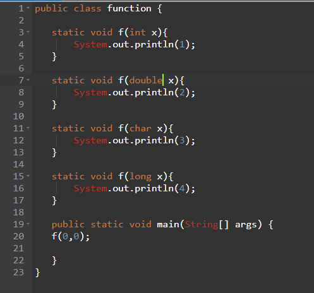The image size is (314, 293).
Task: Click the 'long' keyword on line 15
Action: 140,177
